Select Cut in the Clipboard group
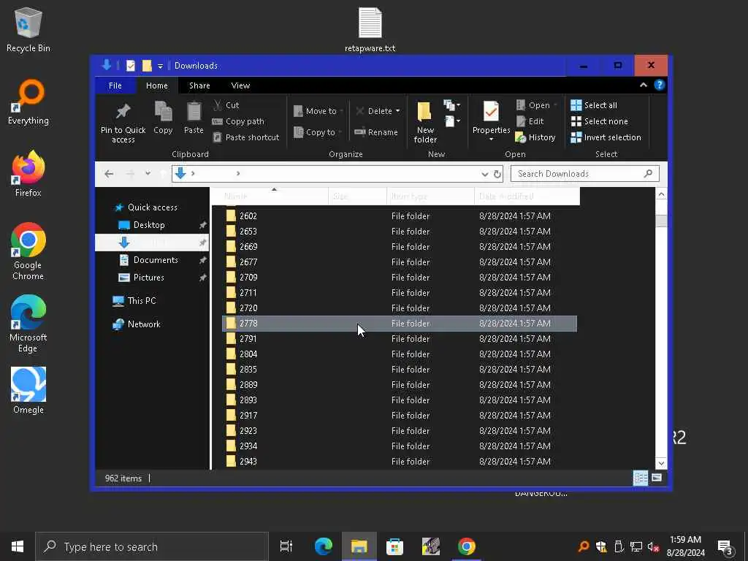The width and height of the screenshot is (748, 561). click(x=226, y=105)
